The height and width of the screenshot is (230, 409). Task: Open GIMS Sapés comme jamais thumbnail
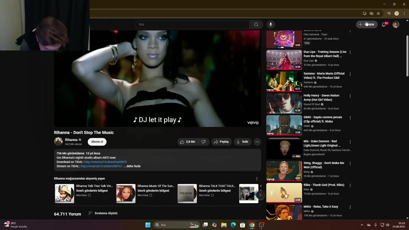pos(284,125)
